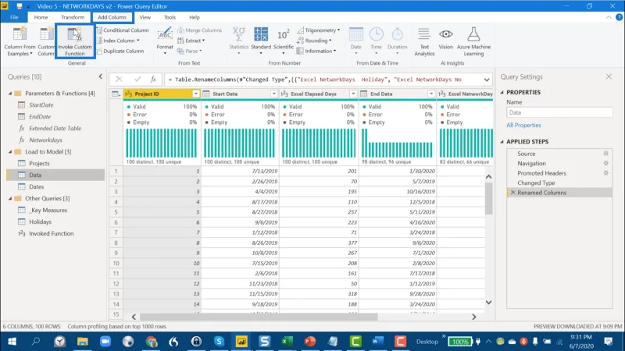
Task: Click the Standard operations icon
Action: pos(261,34)
